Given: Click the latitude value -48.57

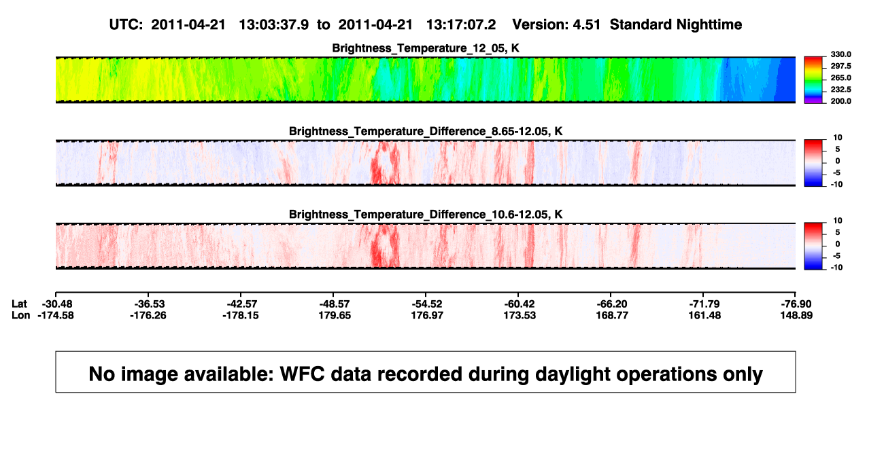Looking at the screenshot, I should pyautogui.click(x=333, y=304).
